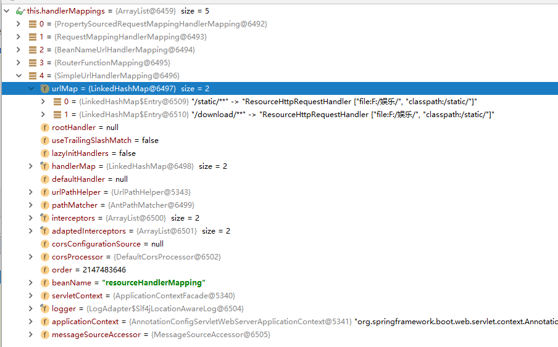The image size is (558, 347).
Task: Click the watch icon beside this.handlerMappings
Action: pyautogui.click(x=20, y=11)
